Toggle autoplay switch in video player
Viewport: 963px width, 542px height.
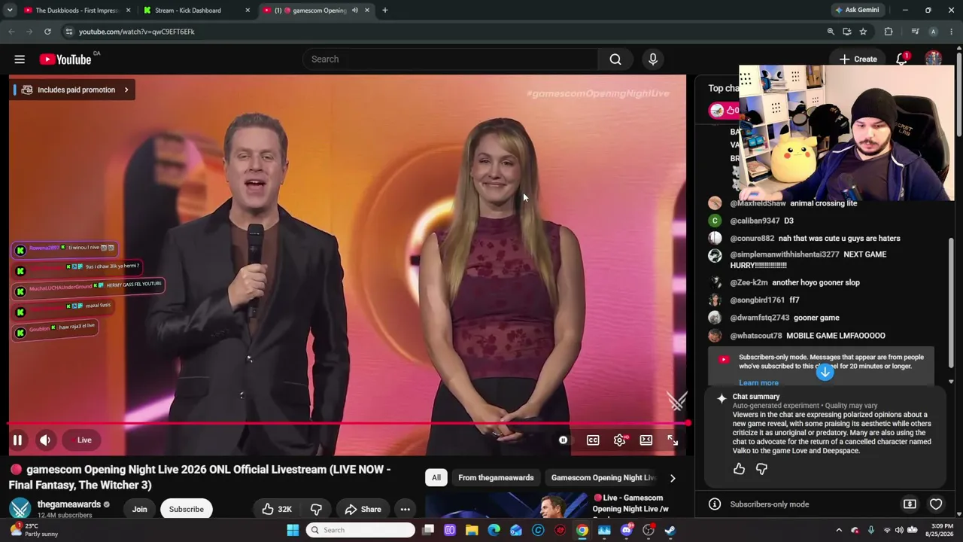pos(563,440)
